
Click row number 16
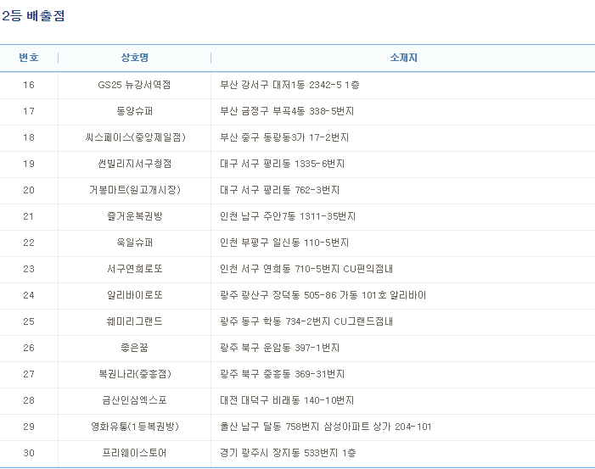pos(29,85)
